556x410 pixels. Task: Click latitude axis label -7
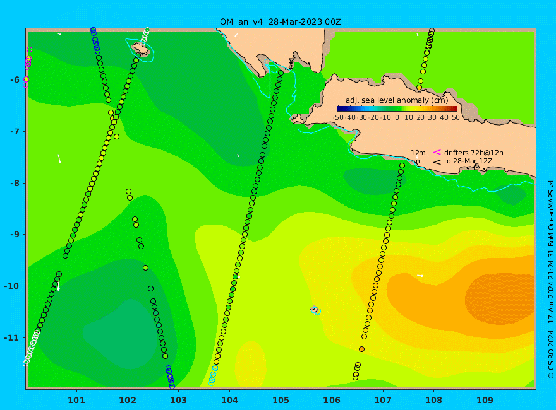15,131
